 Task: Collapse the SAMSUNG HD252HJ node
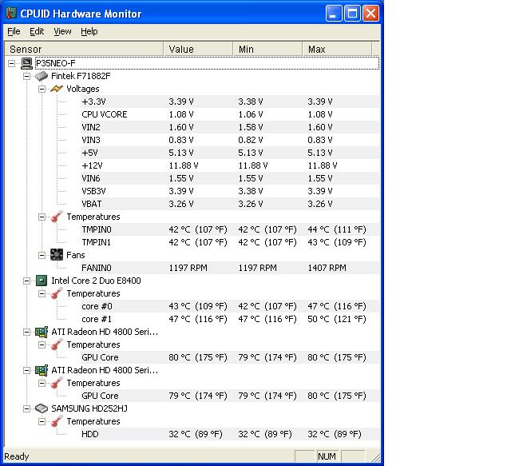pyautogui.click(x=26, y=409)
